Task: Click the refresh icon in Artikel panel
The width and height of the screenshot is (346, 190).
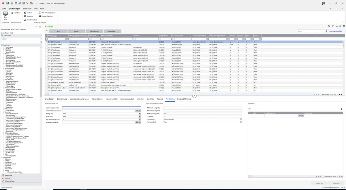Action: 329,26
